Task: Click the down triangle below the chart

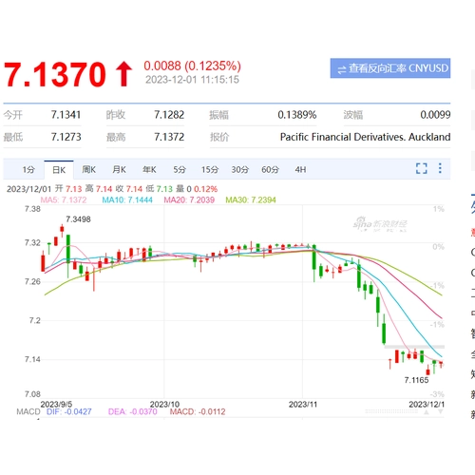Action: coord(441,412)
